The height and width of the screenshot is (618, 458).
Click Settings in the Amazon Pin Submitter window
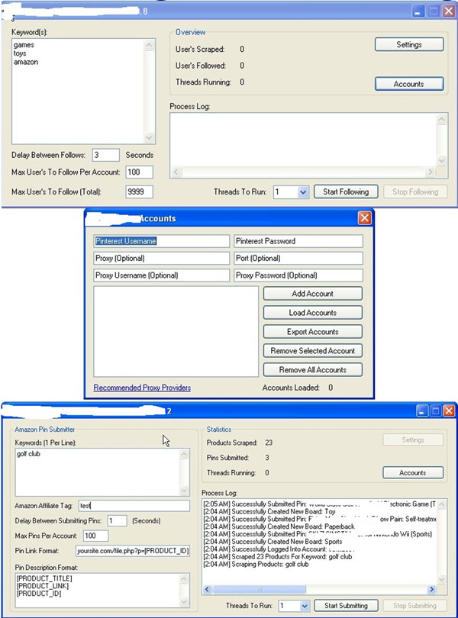click(x=413, y=440)
